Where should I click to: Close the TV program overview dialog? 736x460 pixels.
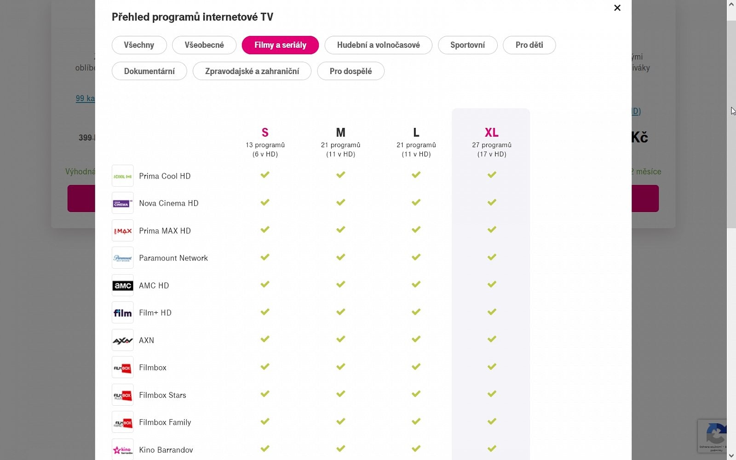pyautogui.click(x=617, y=8)
